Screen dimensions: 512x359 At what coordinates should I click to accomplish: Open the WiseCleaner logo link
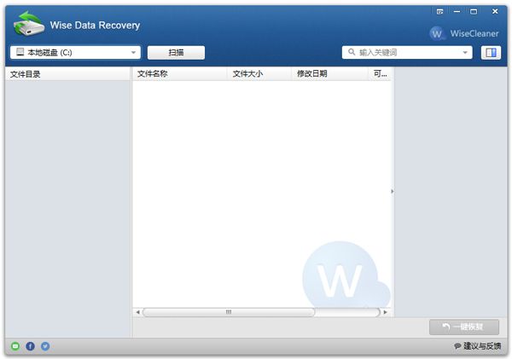(464, 33)
